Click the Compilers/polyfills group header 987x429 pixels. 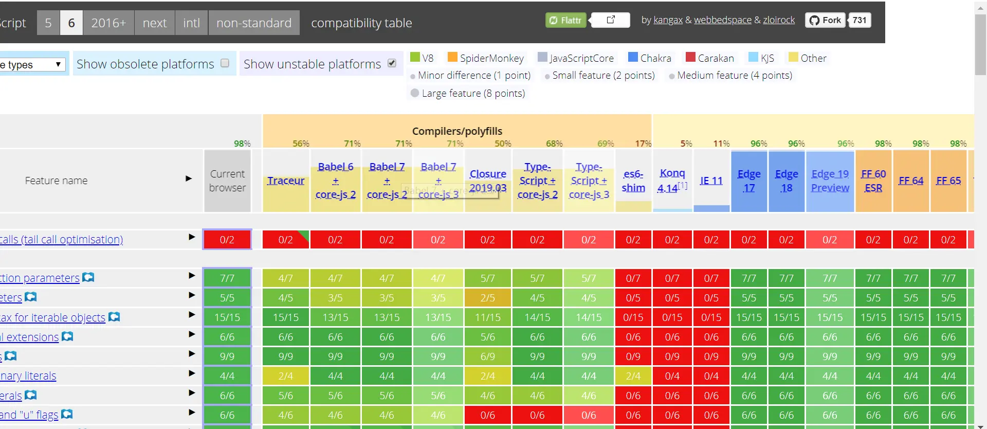[x=457, y=131]
